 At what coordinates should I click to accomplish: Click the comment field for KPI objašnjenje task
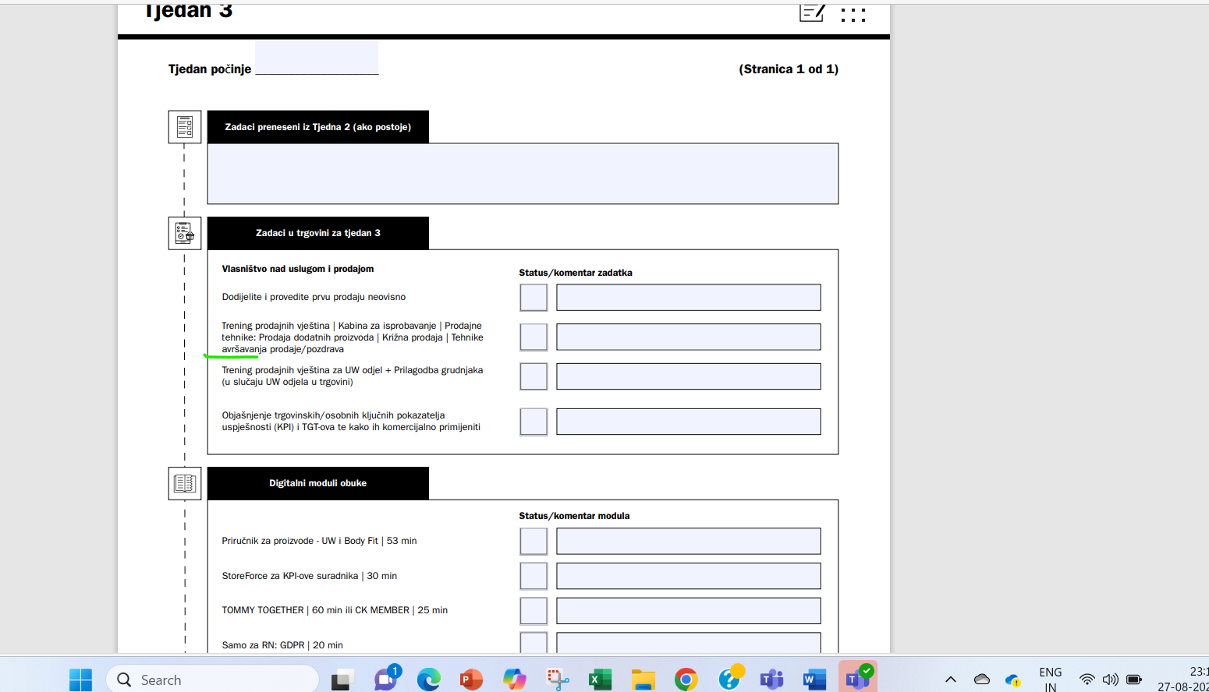(x=689, y=422)
